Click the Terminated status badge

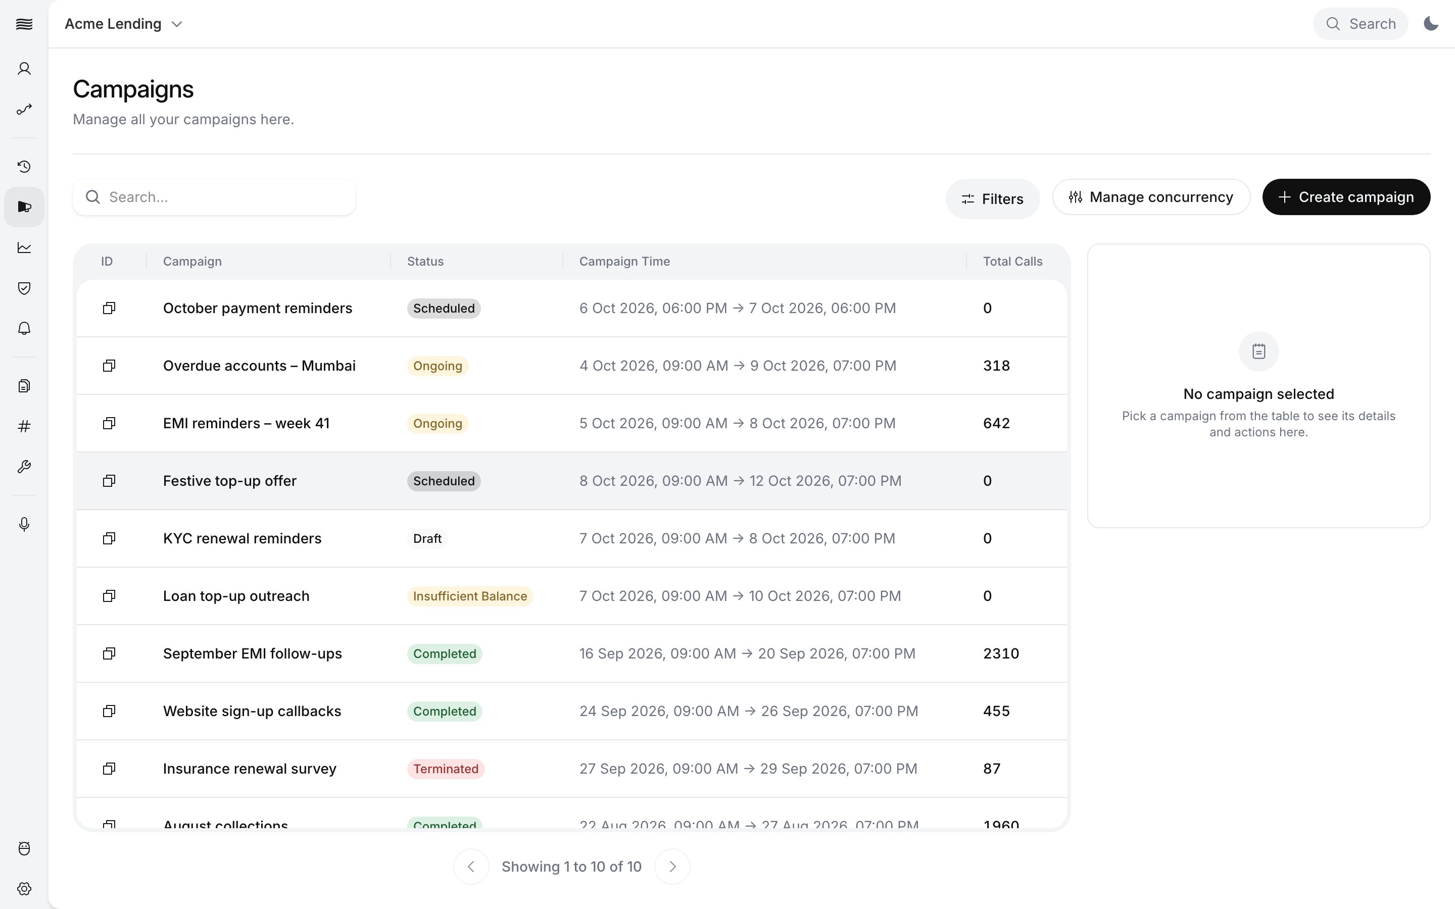click(446, 769)
